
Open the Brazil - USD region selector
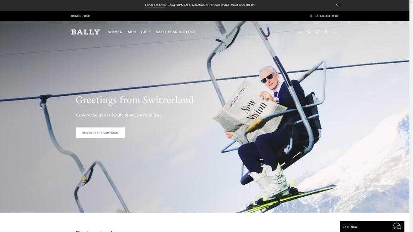click(80, 16)
